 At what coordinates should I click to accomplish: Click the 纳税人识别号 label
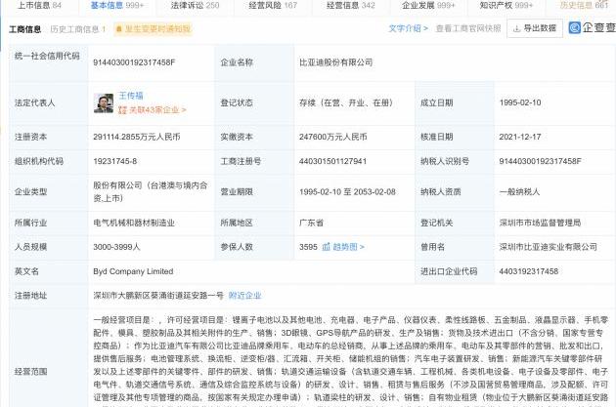pos(445,161)
